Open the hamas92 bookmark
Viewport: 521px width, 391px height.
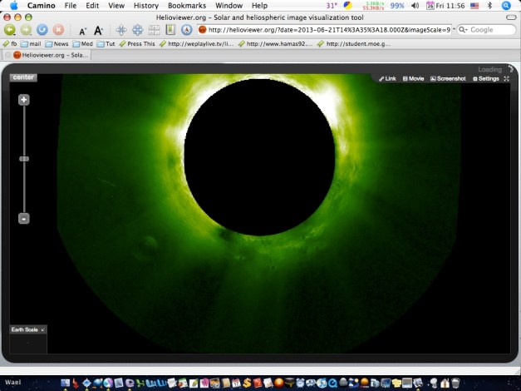pyautogui.click(x=276, y=44)
